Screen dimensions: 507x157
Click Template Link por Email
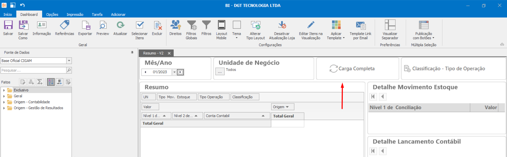360,30
